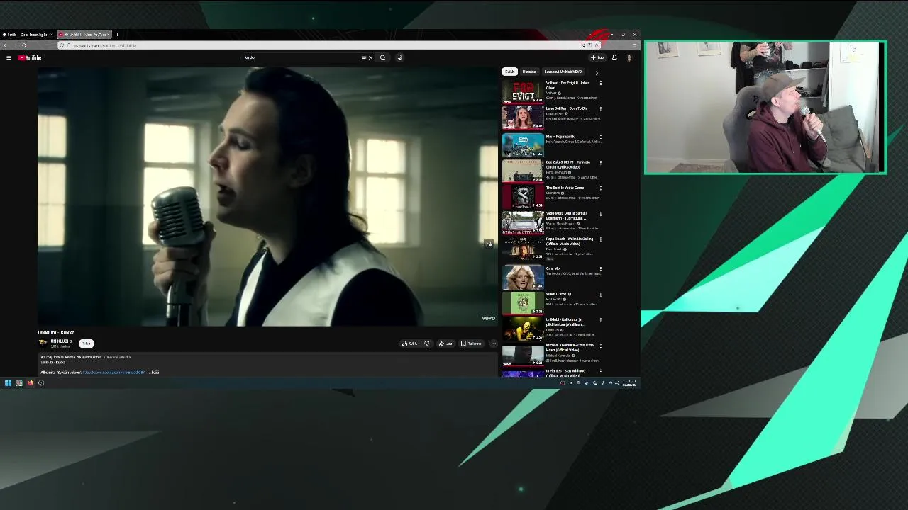This screenshot has width=908, height=510.
Task: Open options menu for Oma Mix
Action: pyautogui.click(x=601, y=269)
